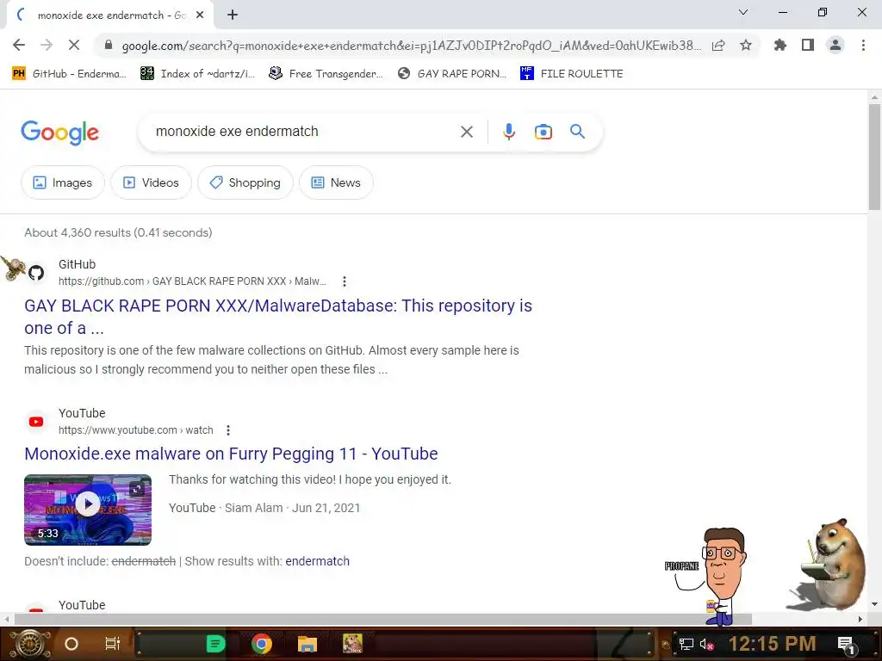Submit search with the magnifier icon
This screenshot has width=882, height=661.
coord(578,132)
